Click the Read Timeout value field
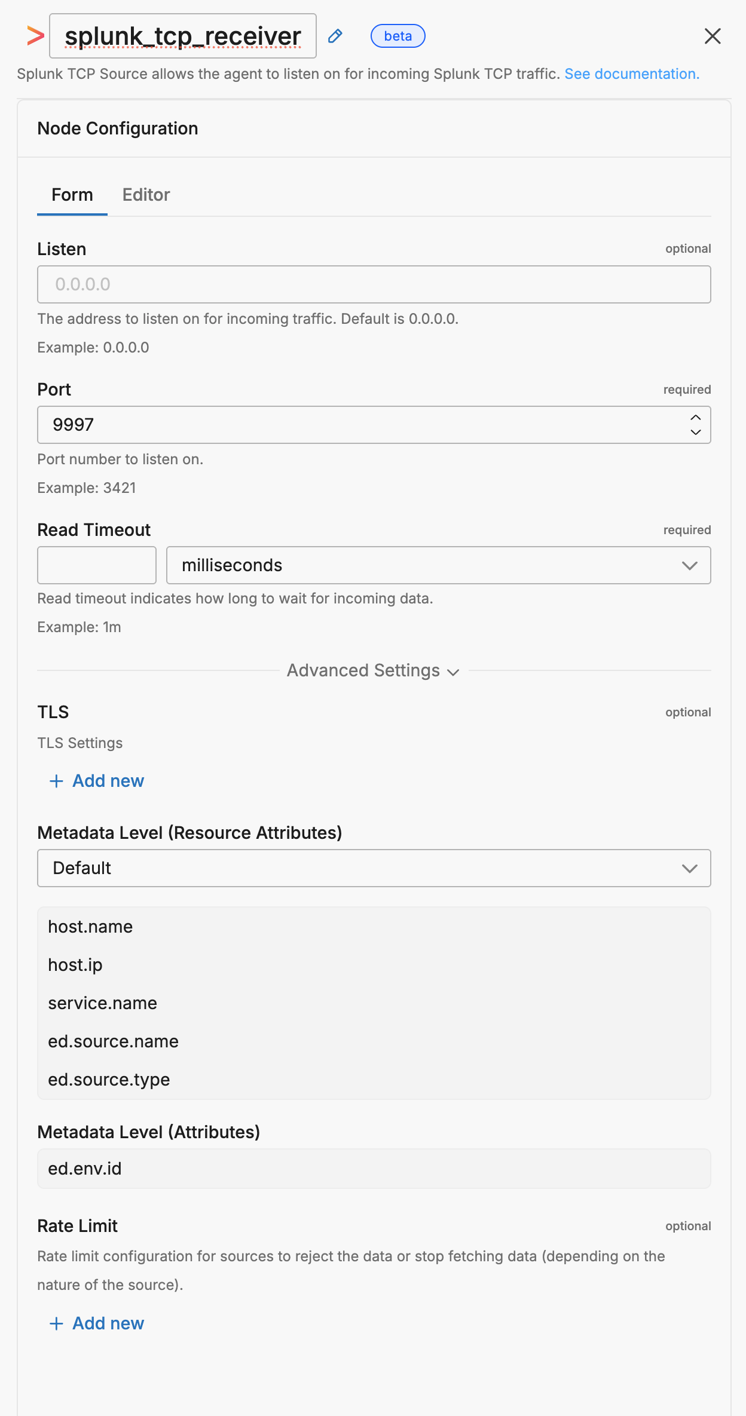Viewport: 746px width, 1416px height. pyautogui.click(x=97, y=565)
